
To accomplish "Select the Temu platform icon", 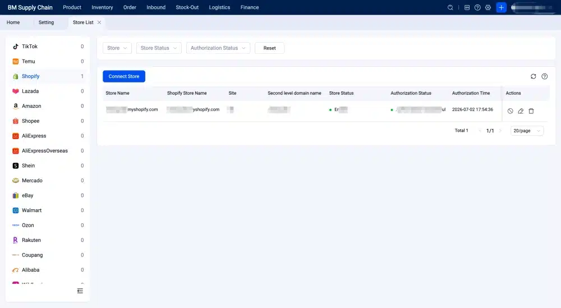I will (x=15, y=62).
